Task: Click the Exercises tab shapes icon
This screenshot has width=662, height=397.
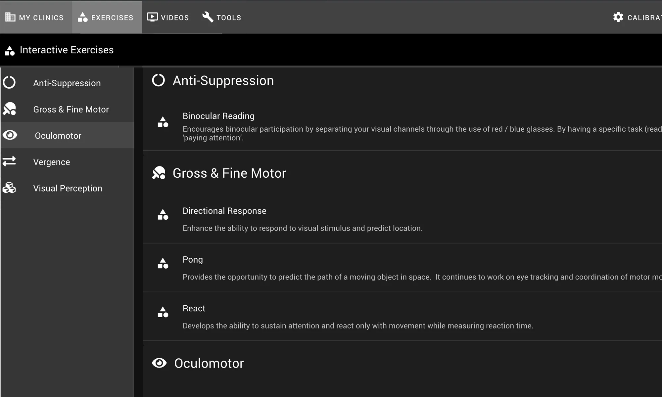Action: (82, 17)
